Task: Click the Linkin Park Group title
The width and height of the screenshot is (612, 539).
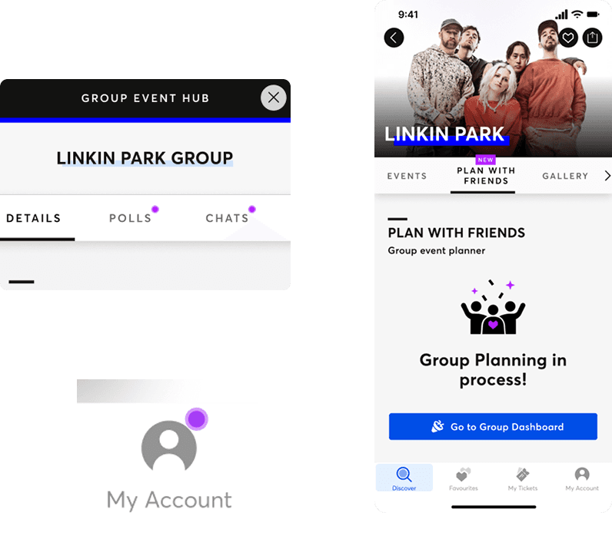Action: (145, 158)
